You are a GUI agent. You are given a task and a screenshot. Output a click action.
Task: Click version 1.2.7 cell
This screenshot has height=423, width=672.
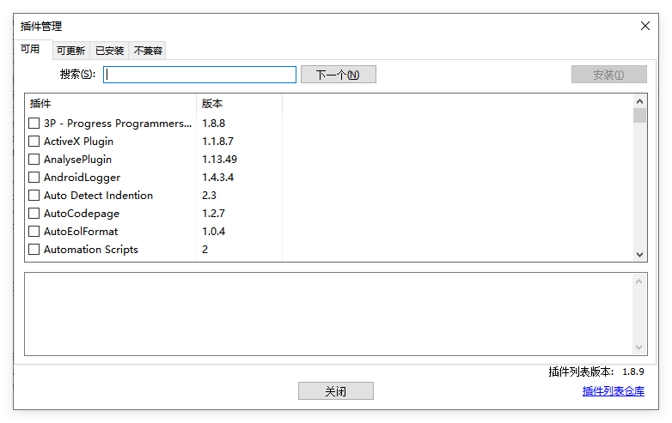213,213
